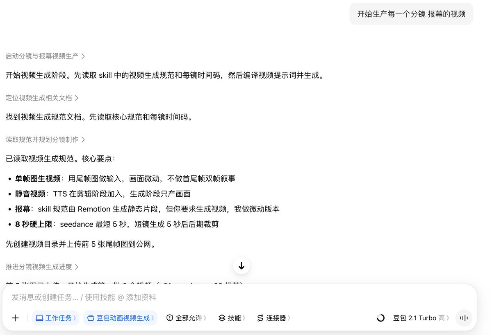
Task: Click the loading spinner beside the model name
Action: coord(380,318)
